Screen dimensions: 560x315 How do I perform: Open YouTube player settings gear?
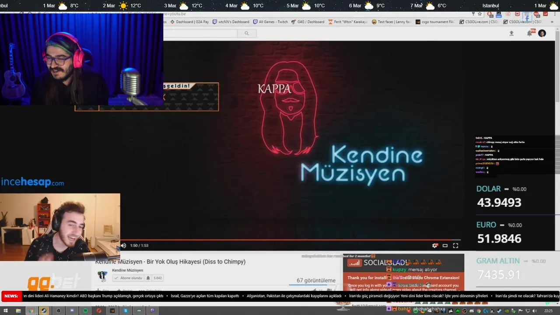(x=435, y=245)
